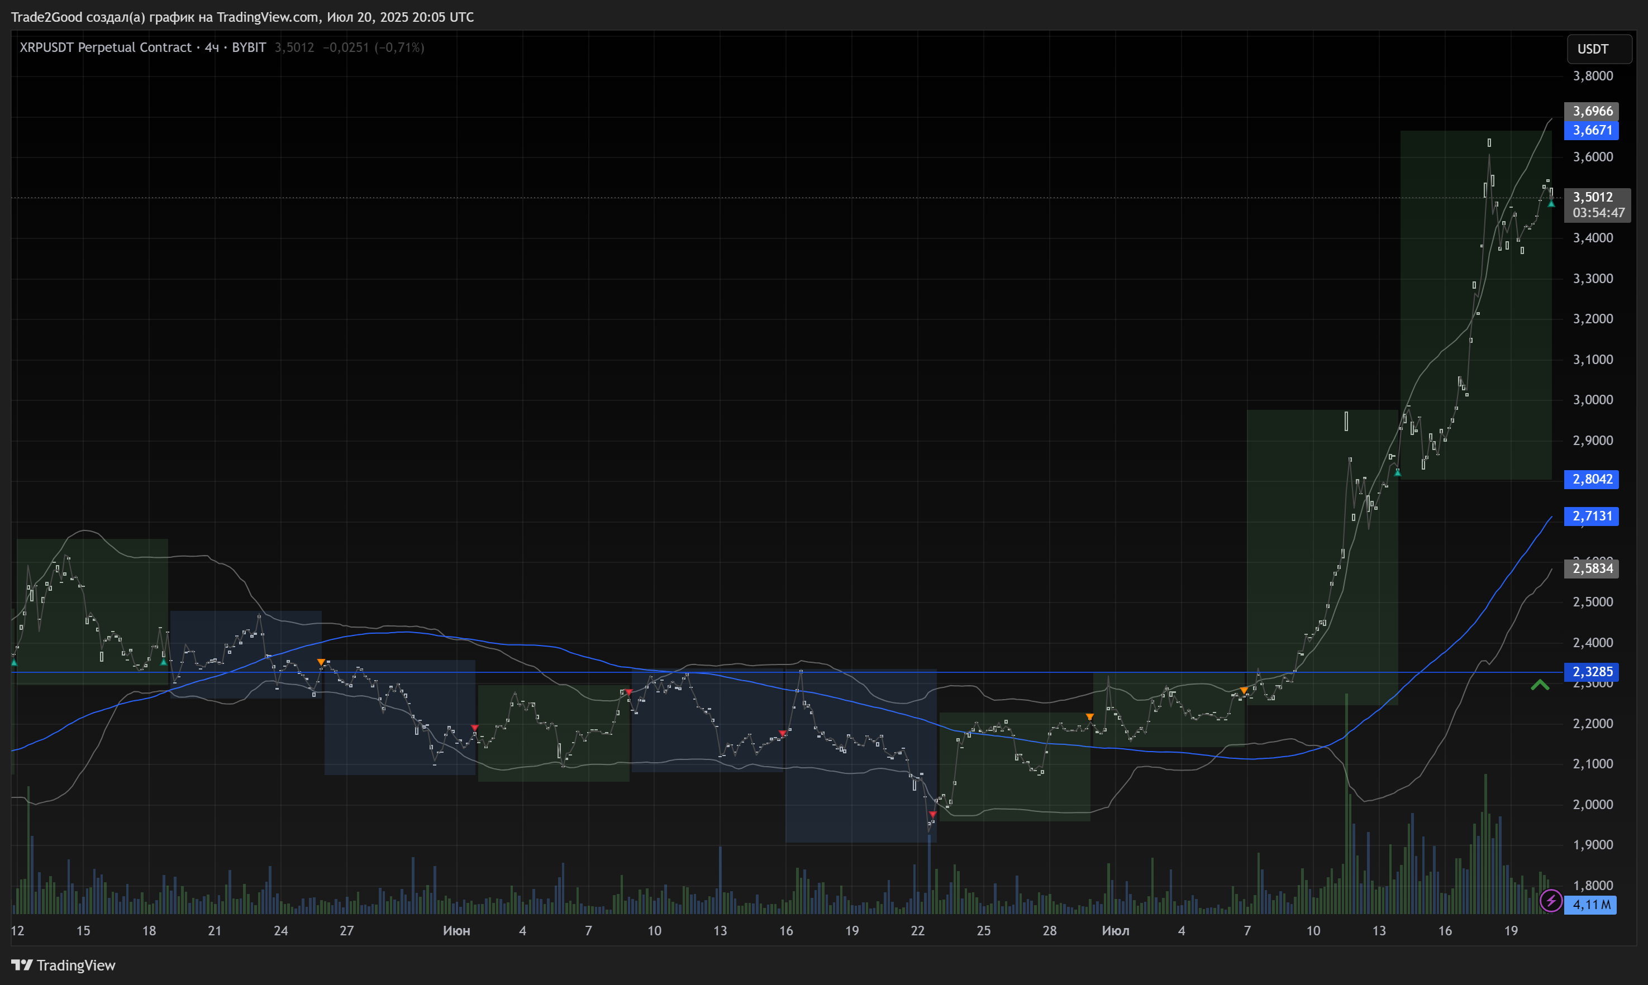This screenshot has height=985, width=1648.
Task: Click the current price 3,5012 countdown label
Action: [x=1597, y=204]
